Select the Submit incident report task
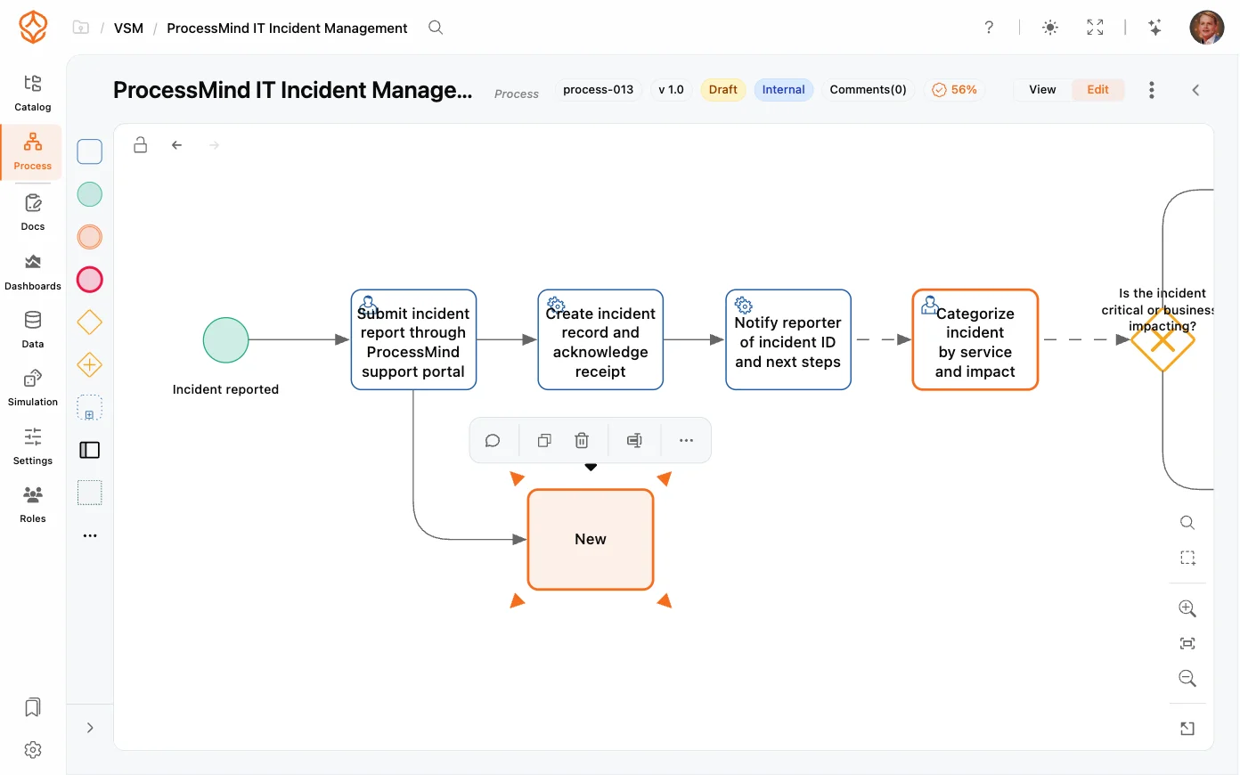The image size is (1240, 775). tap(413, 339)
